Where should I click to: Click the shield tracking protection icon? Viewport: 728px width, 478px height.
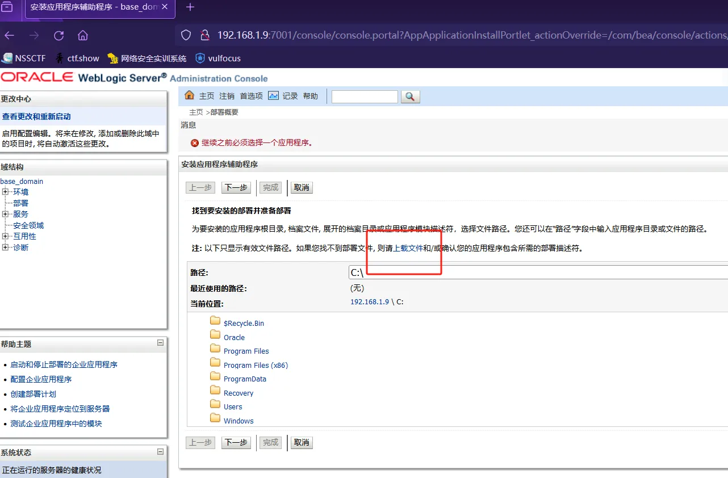pyautogui.click(x=186, y=35)
